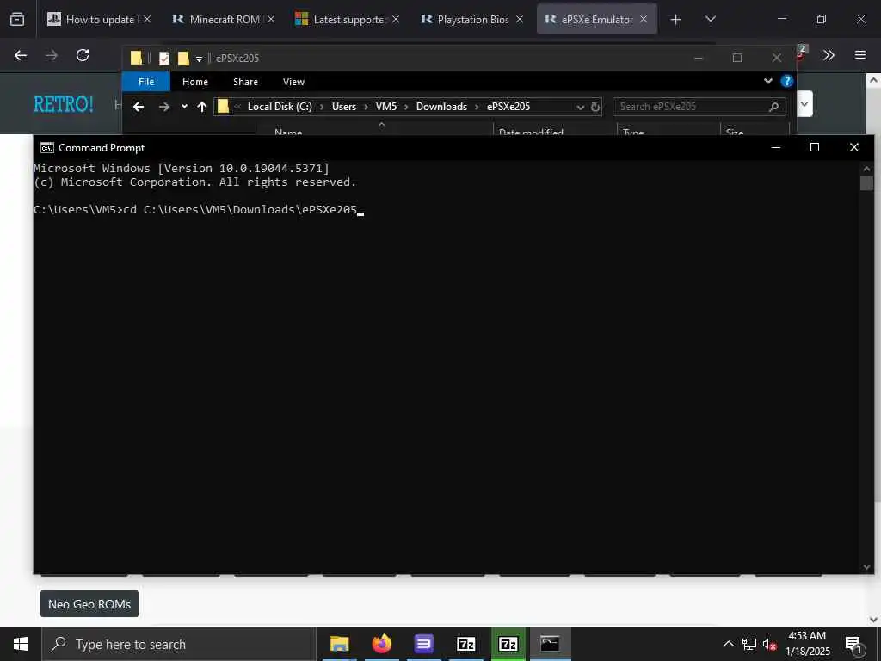Open Command Prompt taskbar icon
The image size is (881, 661).
[x=550, y=644]
